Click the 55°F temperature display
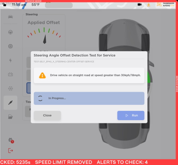 pyautogui.click(x=36, y=5)
